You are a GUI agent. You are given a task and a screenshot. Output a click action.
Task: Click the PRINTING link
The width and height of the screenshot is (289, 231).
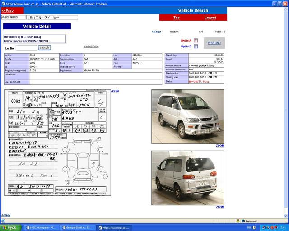(x=214, y=43)
